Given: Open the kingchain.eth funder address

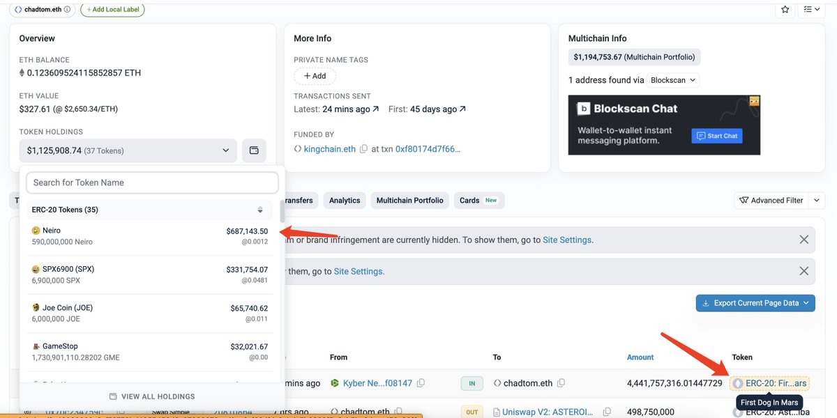Looking at the screenshot, I should 330,149.
